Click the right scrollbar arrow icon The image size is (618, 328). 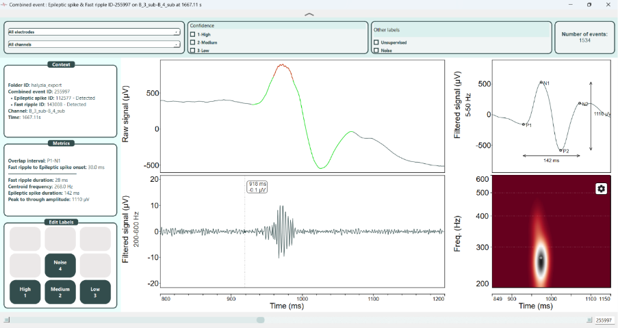click(x=589, y=320)
